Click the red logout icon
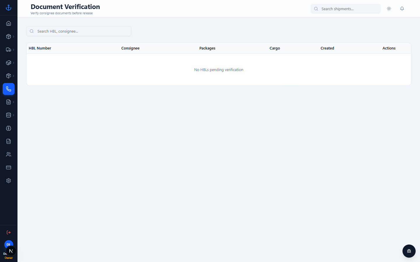This screenshot has width=420, height=262. [8, 232]
